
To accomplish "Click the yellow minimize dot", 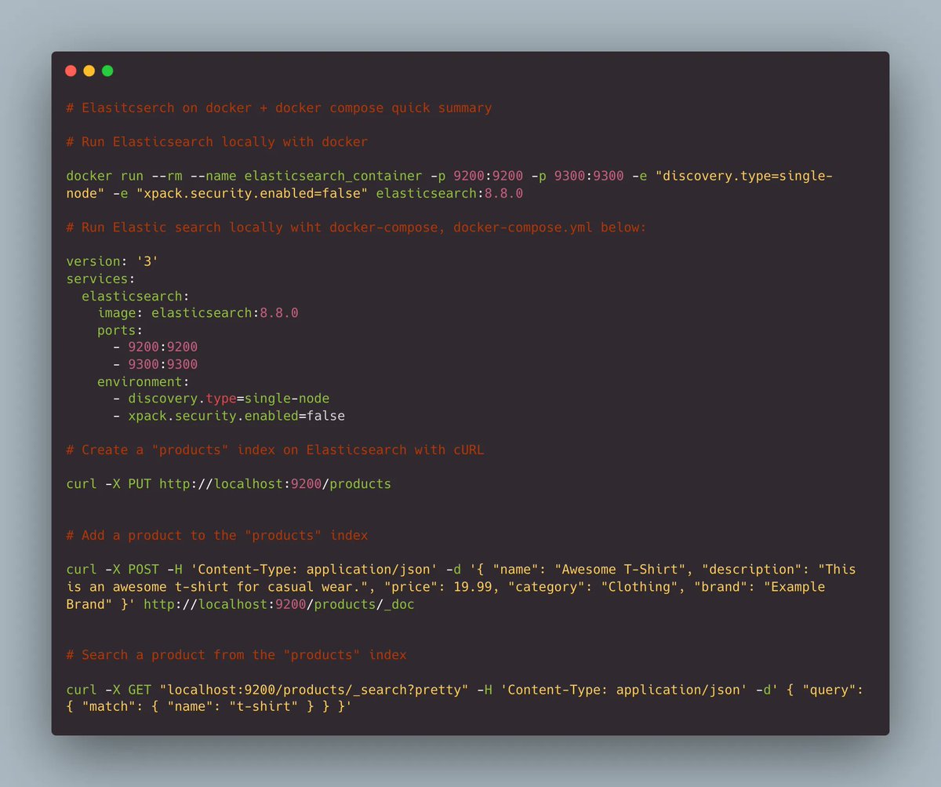I will (89, 71).
